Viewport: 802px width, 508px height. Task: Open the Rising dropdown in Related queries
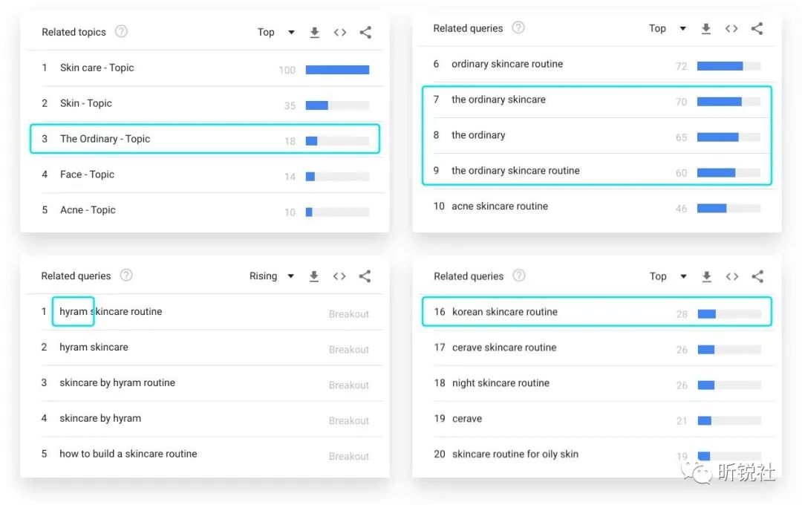click(x=272, y=276)
